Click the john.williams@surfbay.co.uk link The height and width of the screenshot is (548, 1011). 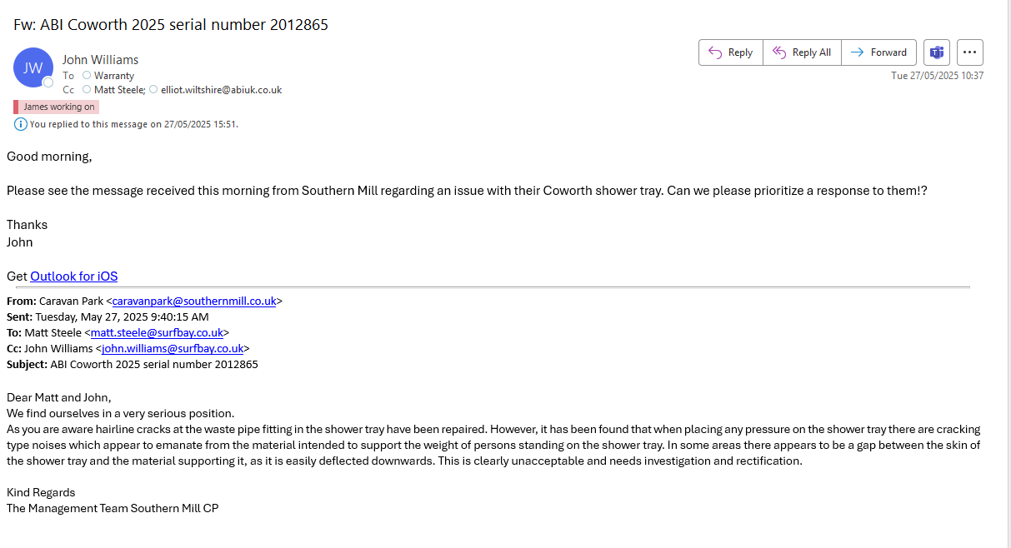(173, 349)
